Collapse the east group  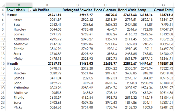(8, 15)
